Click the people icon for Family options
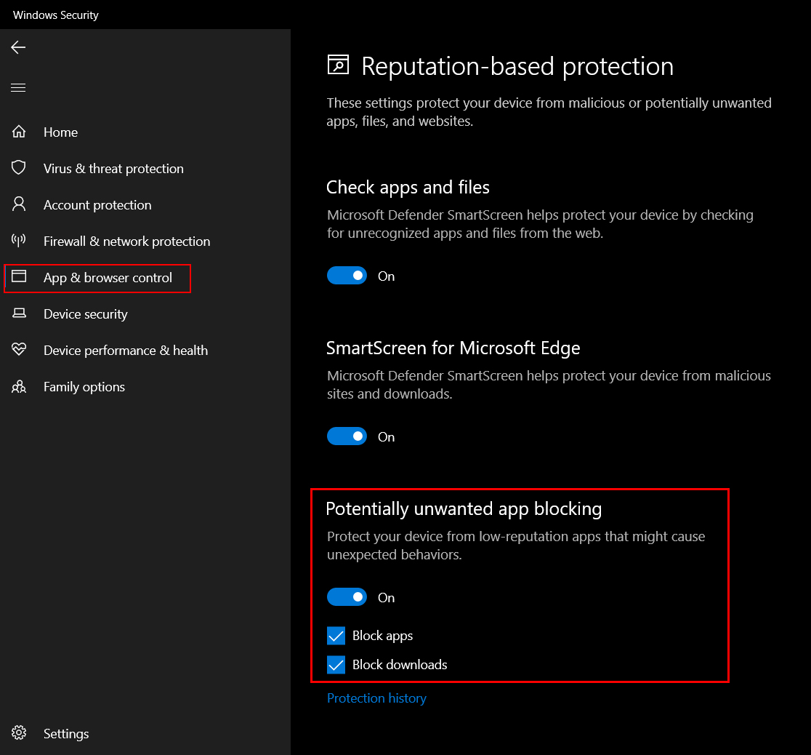The height and width of the screenshot is (755, 811). pyautogui.click(x=19, y=386)
